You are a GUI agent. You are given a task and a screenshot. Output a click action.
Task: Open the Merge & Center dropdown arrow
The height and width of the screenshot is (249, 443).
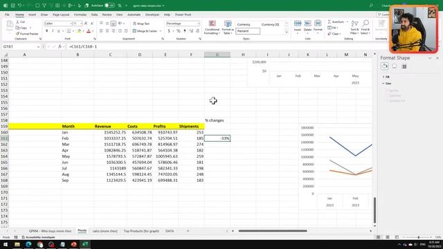tap(161, 31)
